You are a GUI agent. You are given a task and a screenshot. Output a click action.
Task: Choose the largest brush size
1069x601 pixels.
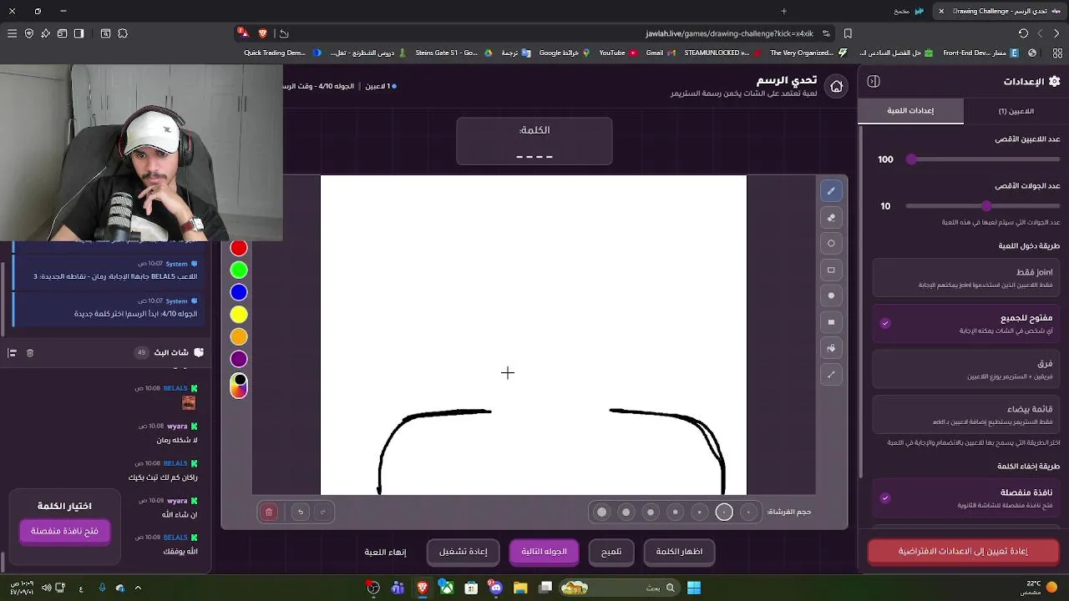[x=602, y=512]
